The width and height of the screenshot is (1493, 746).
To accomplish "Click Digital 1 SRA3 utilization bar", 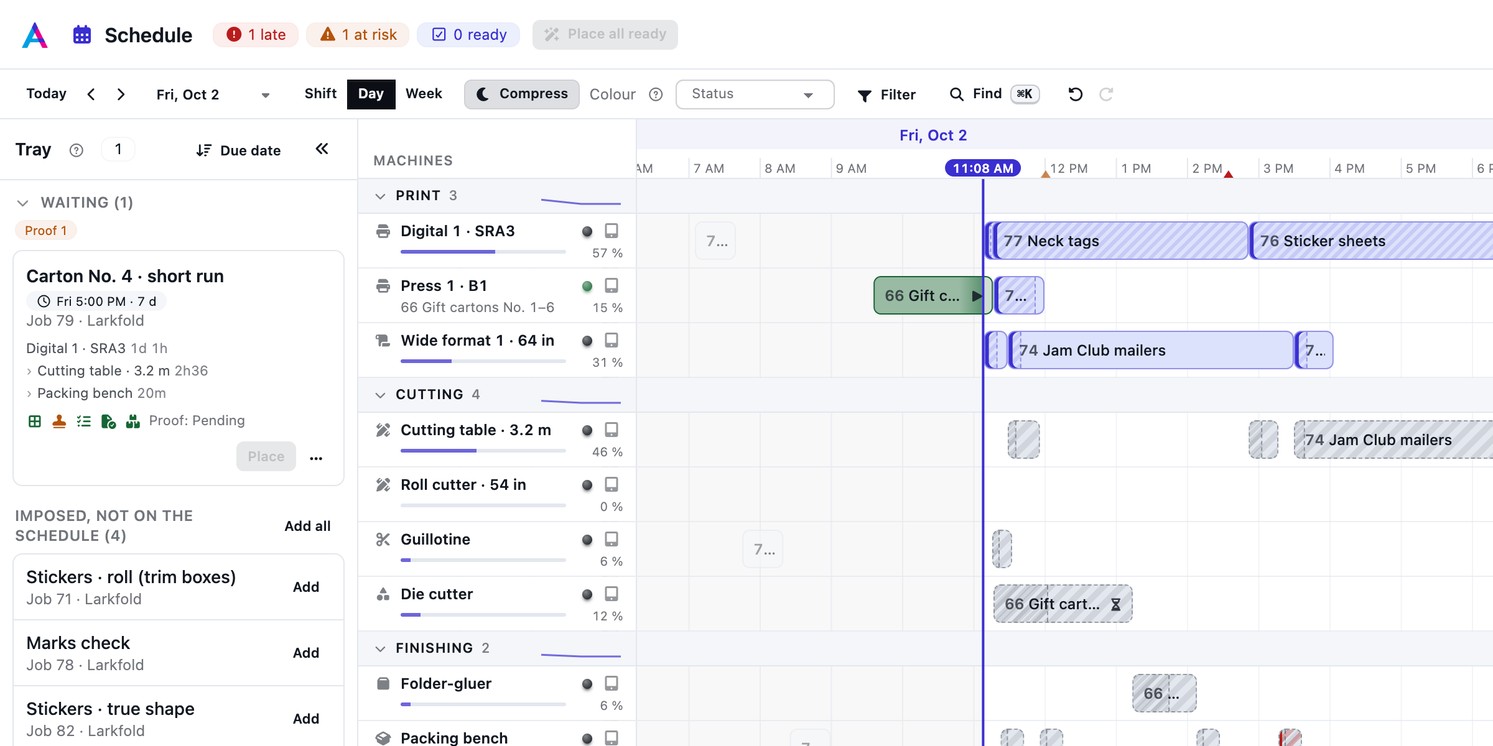I will (x=483, y=252).
